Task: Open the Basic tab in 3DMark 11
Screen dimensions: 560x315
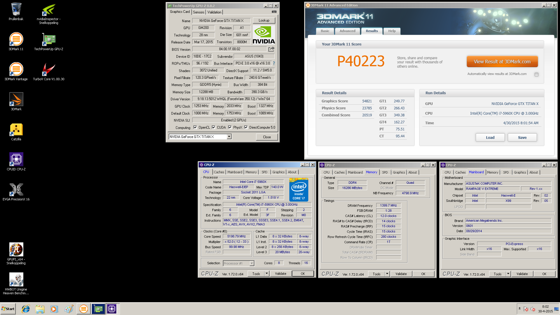Action: coord(325,31)
